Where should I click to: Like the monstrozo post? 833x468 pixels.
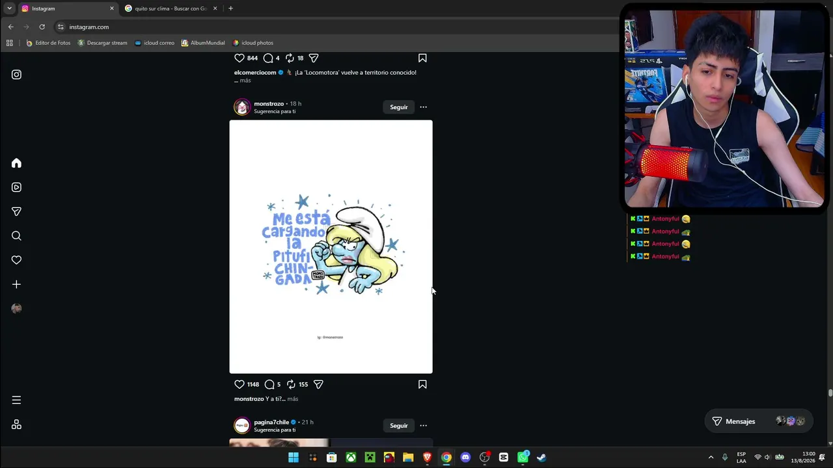239,384
